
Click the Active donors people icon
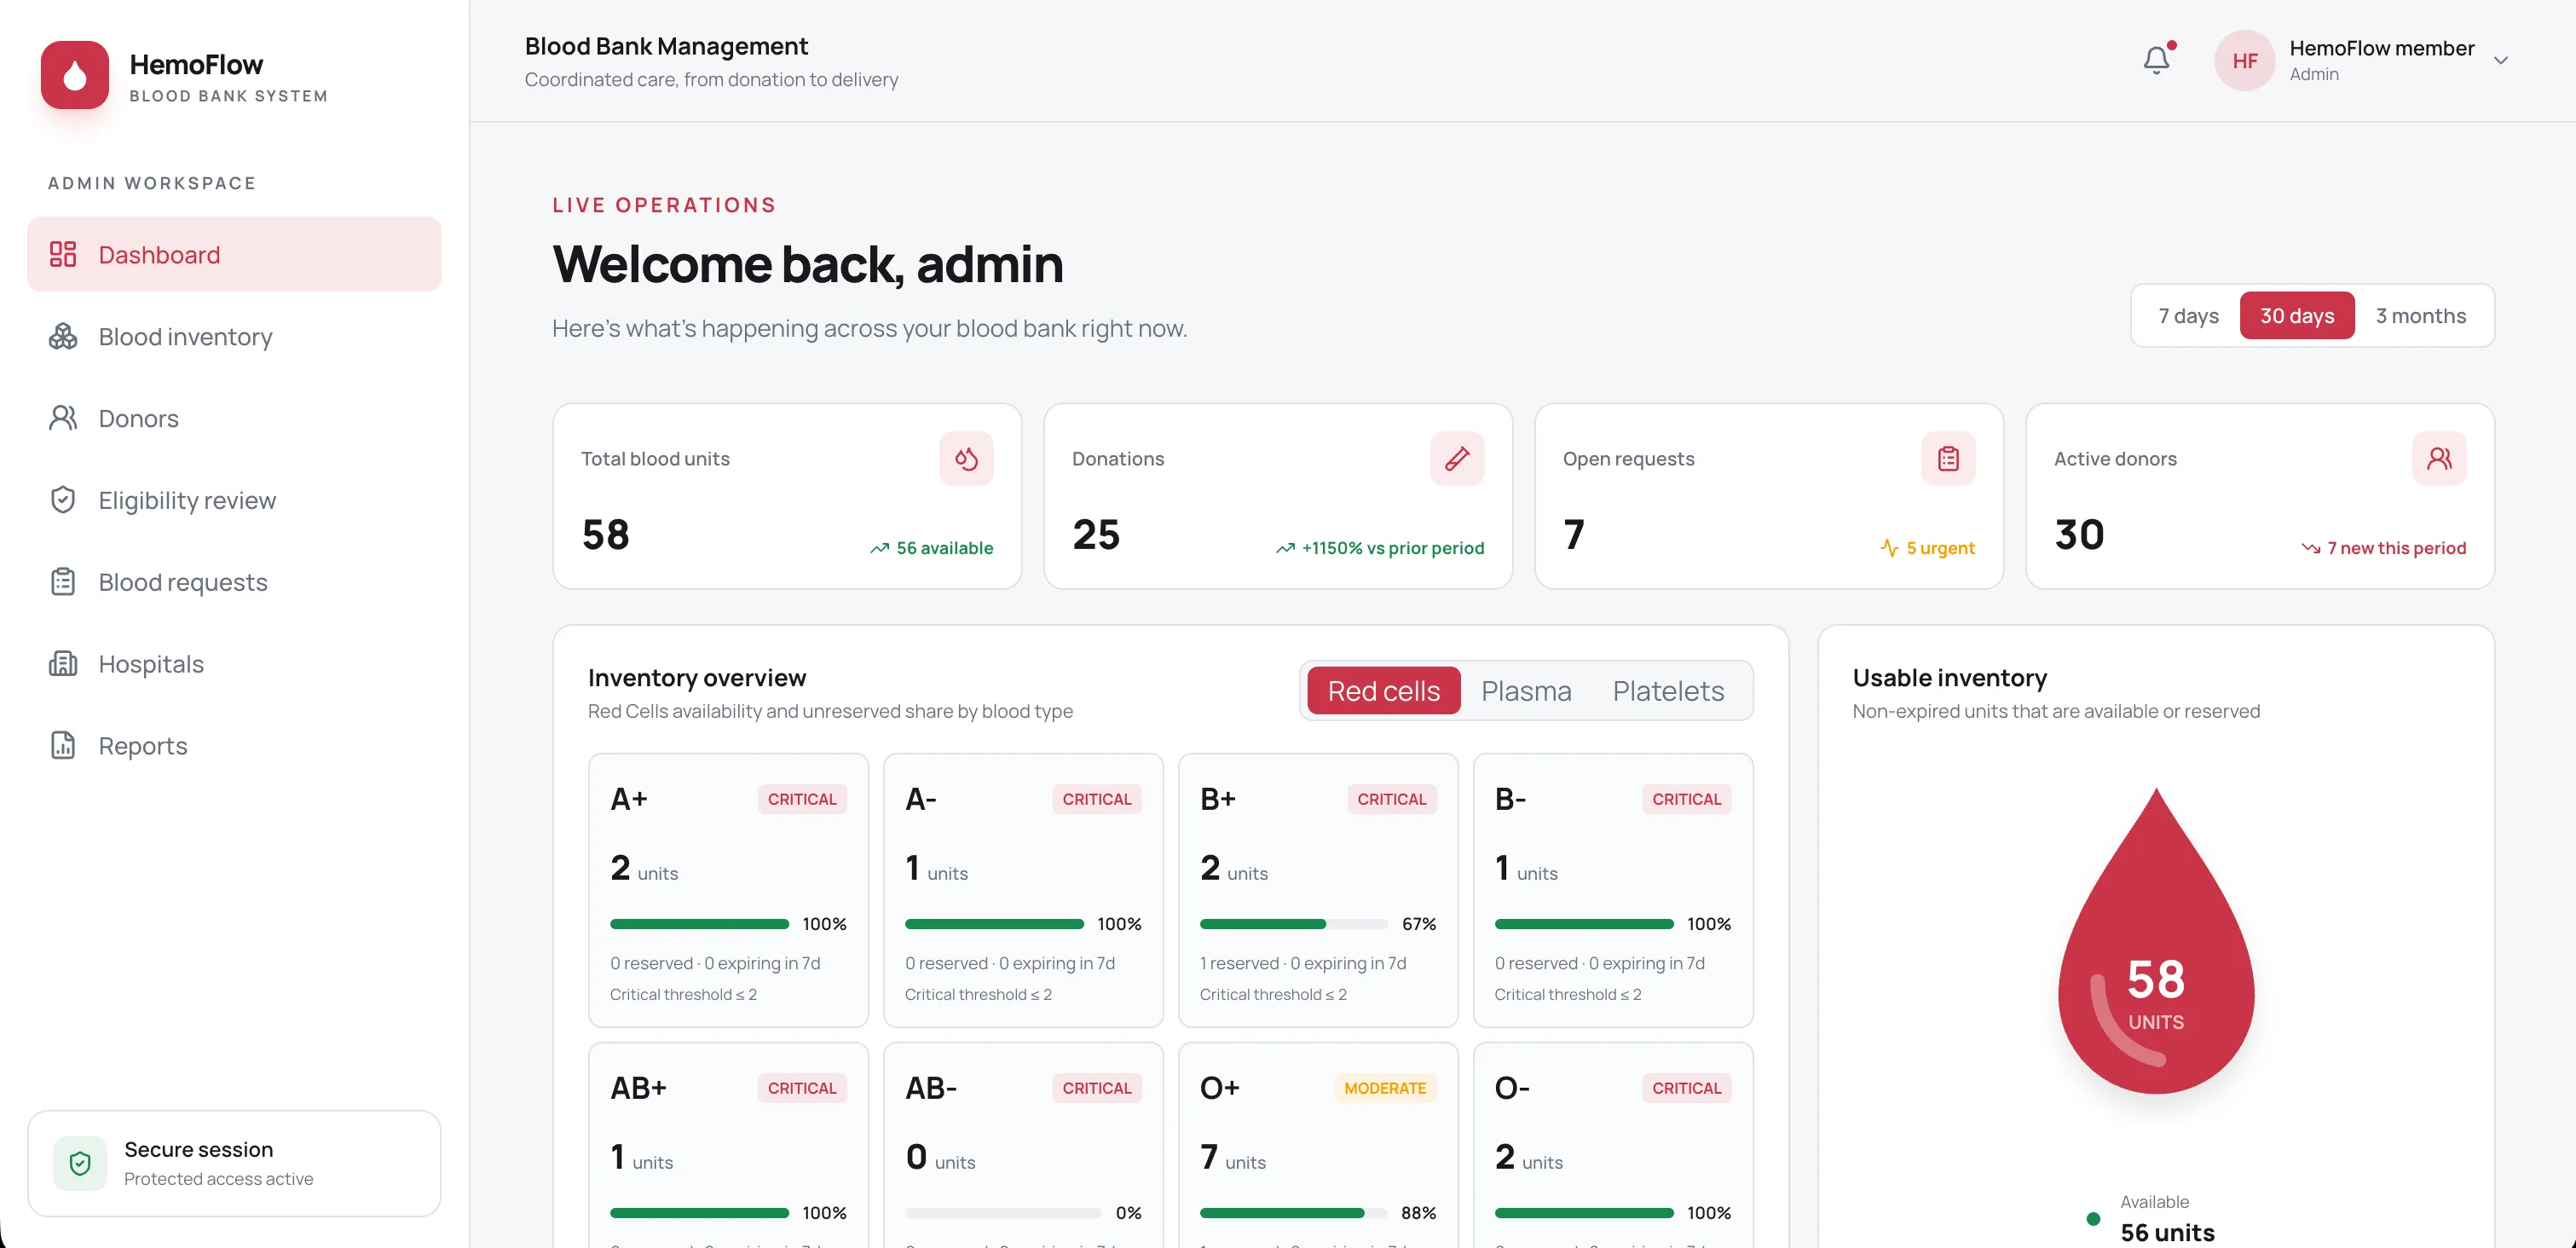[2439, 459]
